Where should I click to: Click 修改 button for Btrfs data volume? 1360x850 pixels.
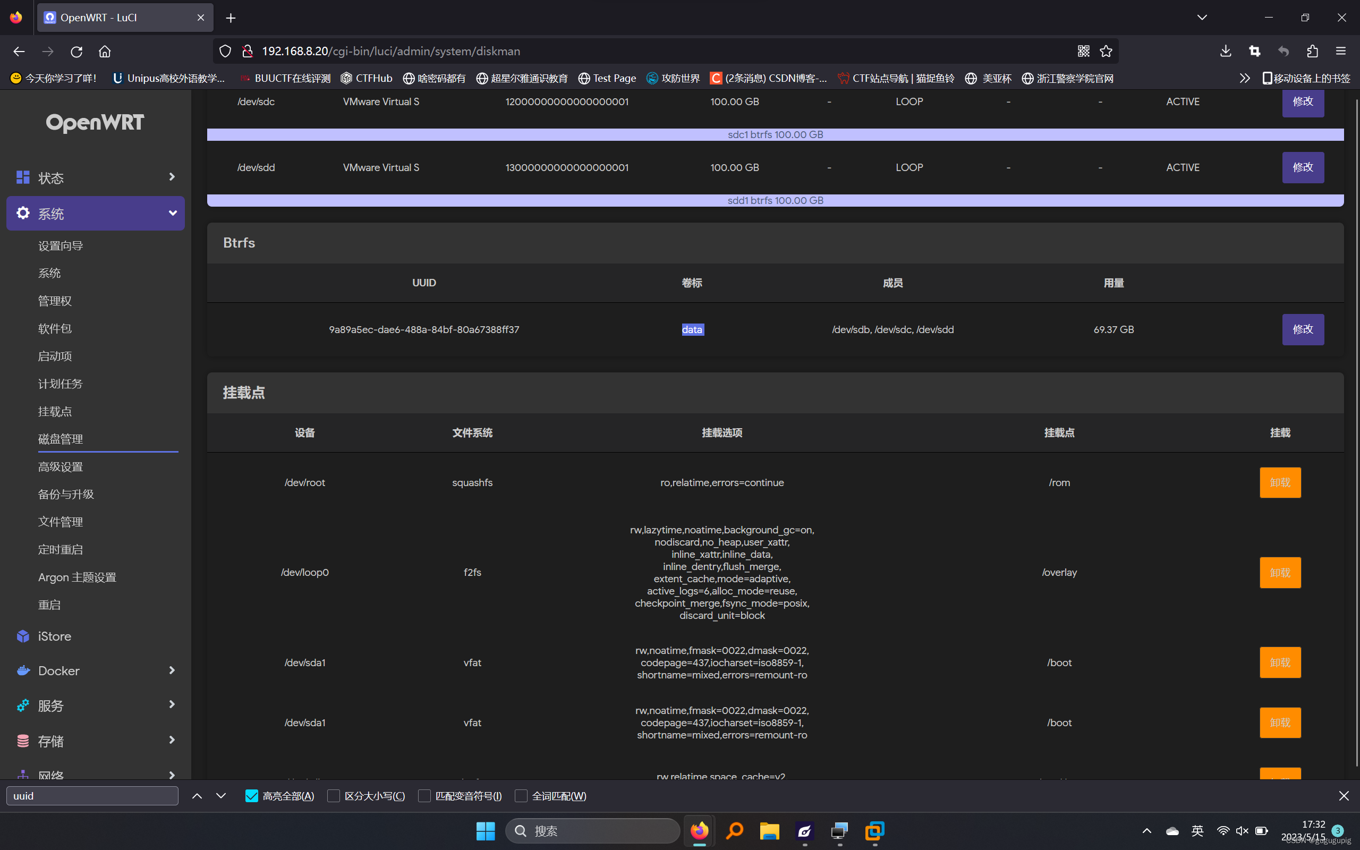point(1302,329)
